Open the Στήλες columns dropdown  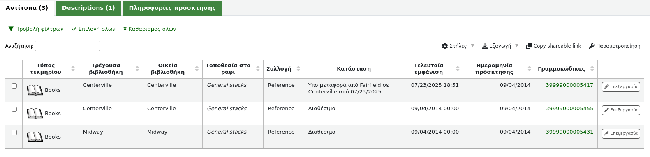pos(458,46)
